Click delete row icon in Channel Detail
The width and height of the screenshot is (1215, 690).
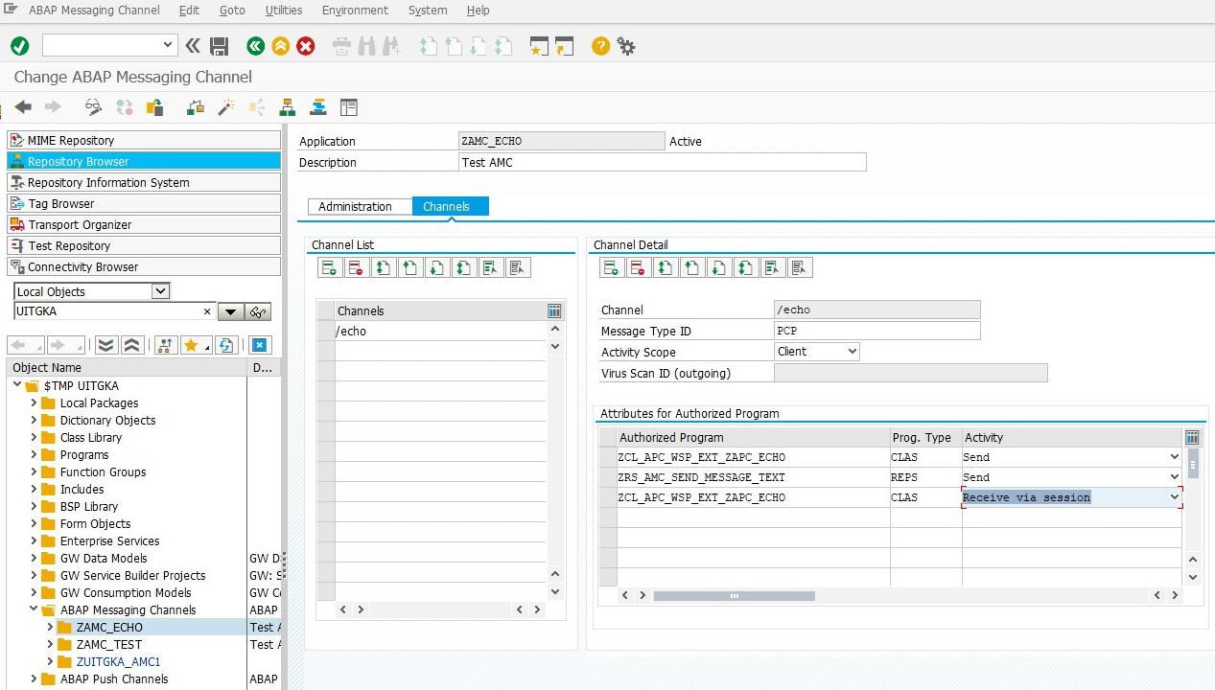click(639, 268)
